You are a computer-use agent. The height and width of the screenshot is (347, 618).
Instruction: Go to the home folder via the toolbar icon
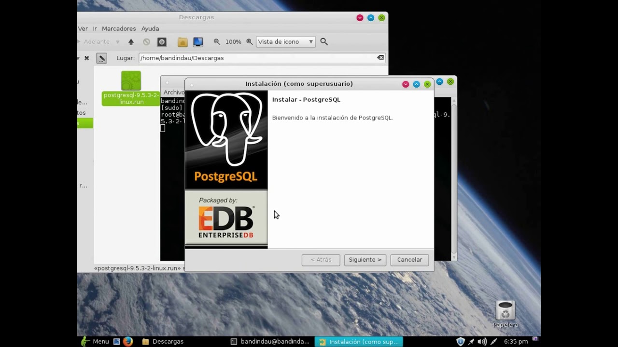[x=183, y=42]
